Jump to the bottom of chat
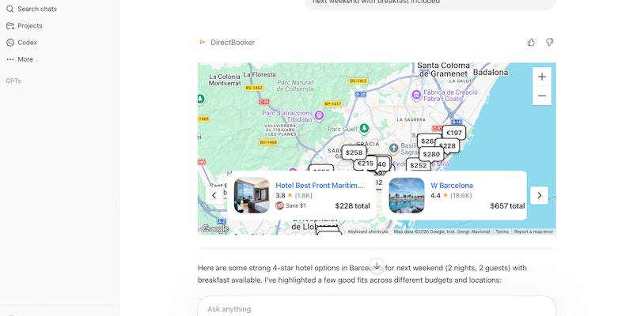This screenshot has width=633, height=316. [x=377, y=266]
